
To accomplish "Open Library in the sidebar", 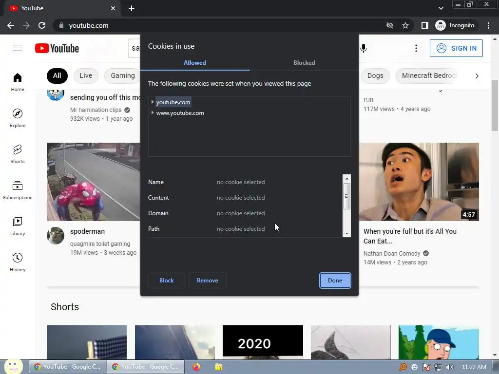I will 18,226.
